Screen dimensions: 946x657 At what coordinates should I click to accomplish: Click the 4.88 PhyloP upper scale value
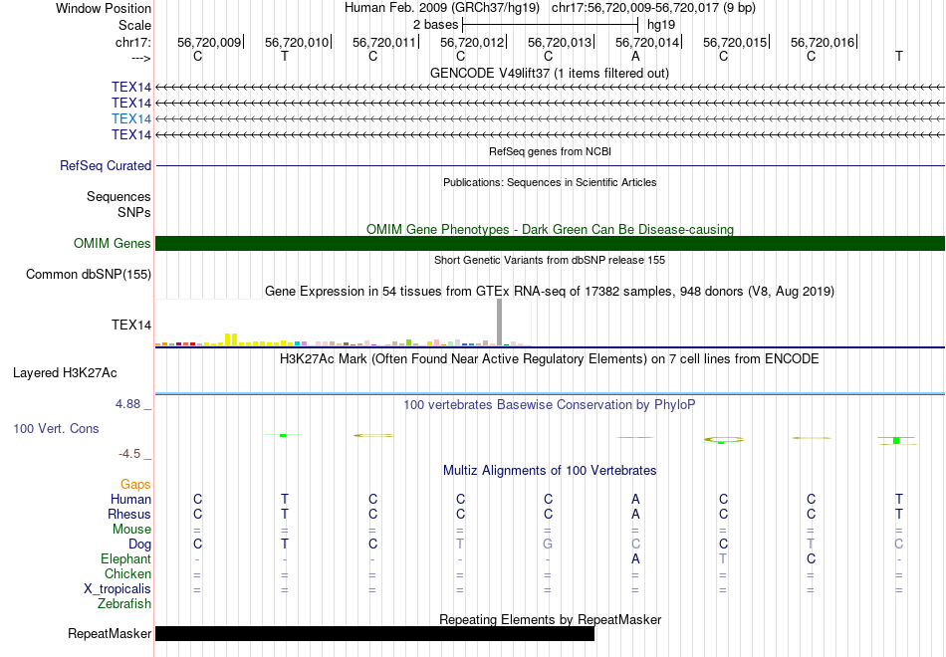pyautogui.click(x=127, y=404)
